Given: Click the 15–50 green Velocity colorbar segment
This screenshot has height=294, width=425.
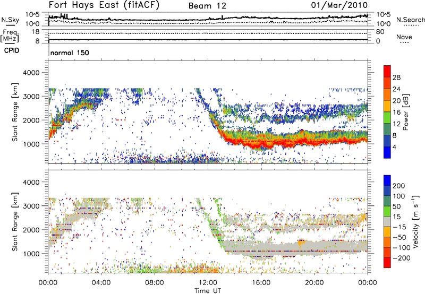Looking at the screenshot, I should [x=387, y=211].
